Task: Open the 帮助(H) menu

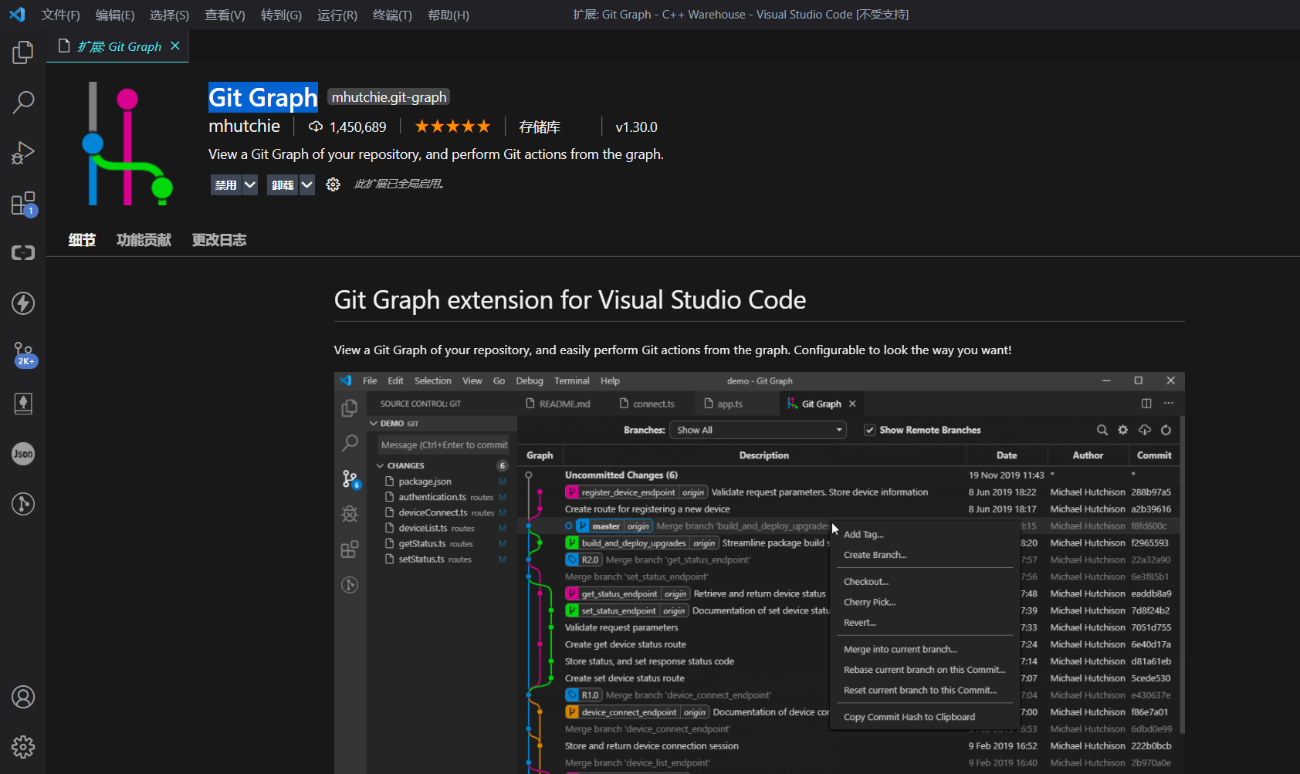Action: [x=449, y=15]
